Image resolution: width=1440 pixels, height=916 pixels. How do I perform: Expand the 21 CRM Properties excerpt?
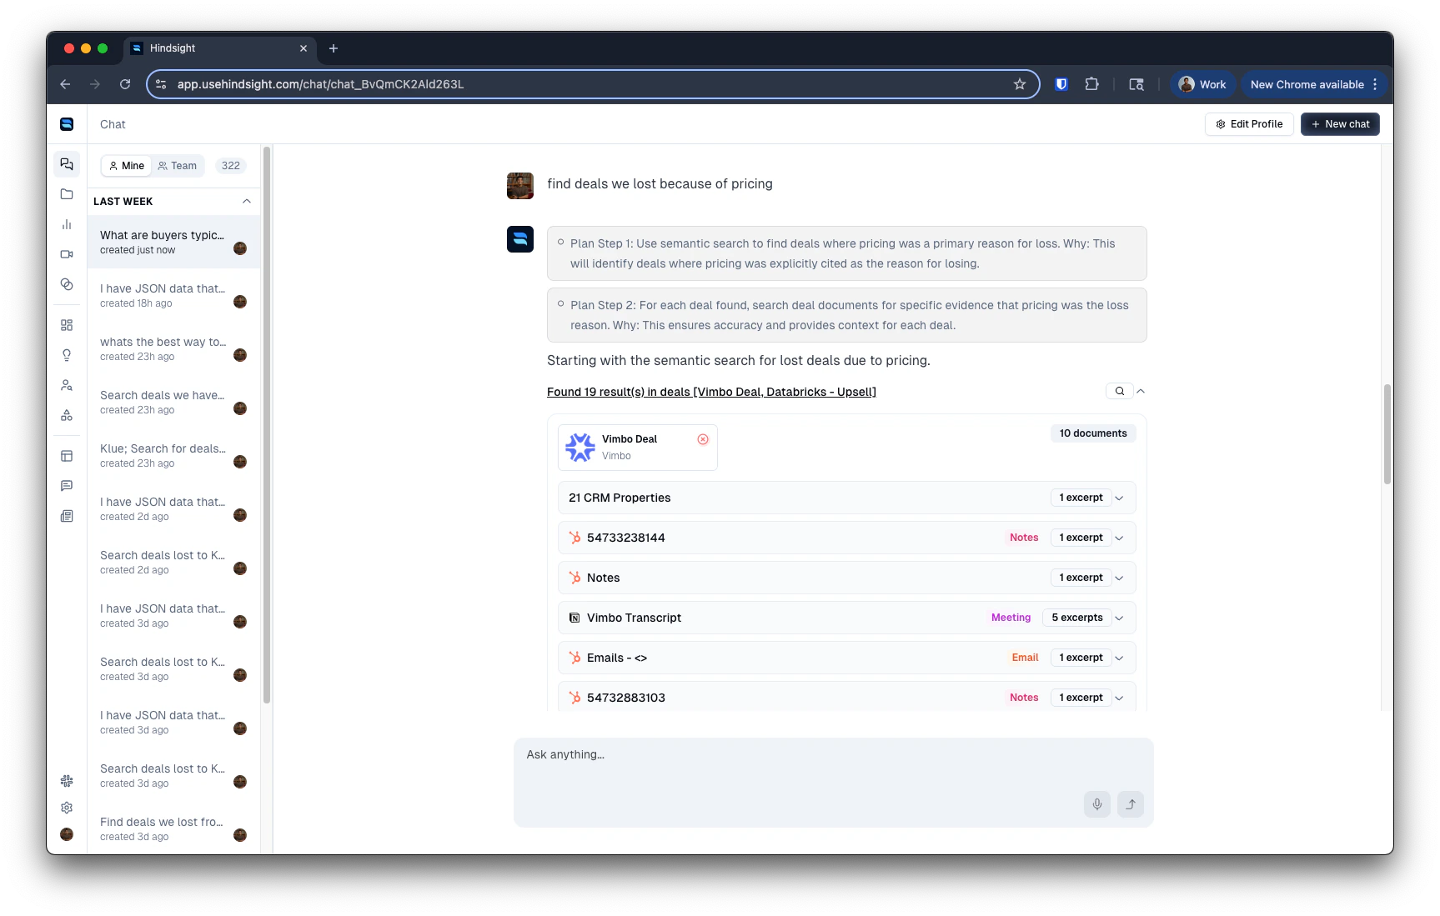tap(1120, 498)
